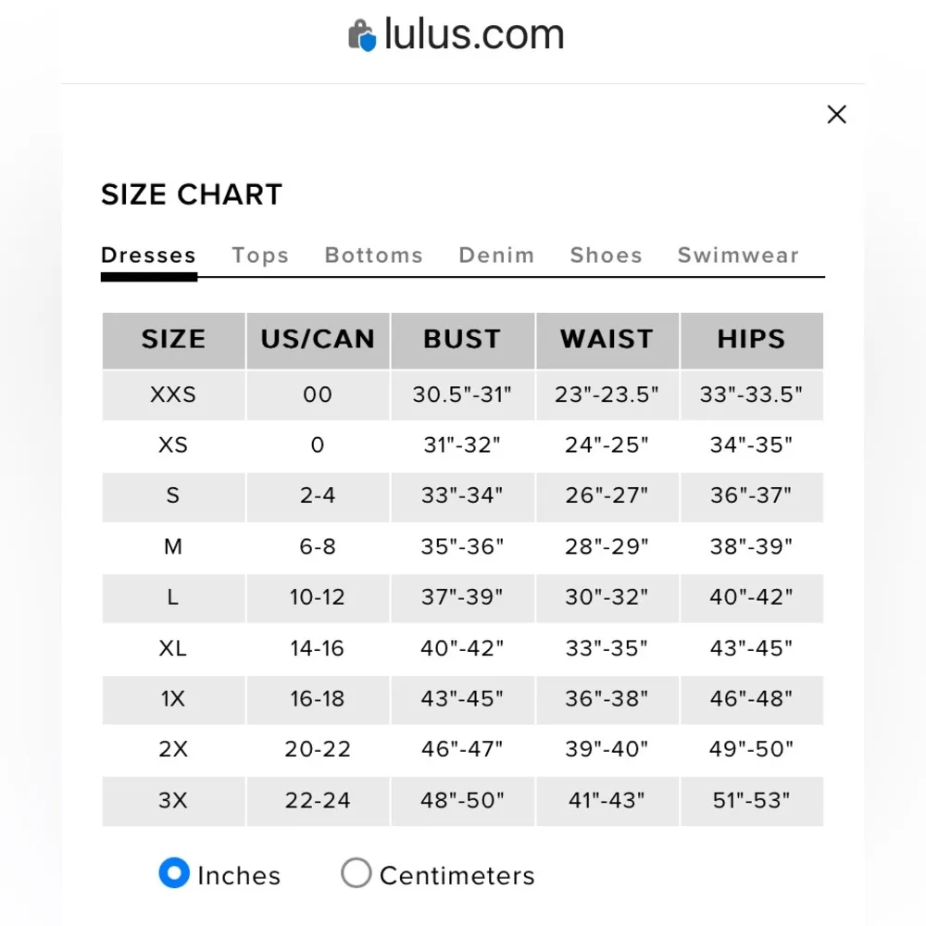
Task: Click the WAIST column header
Action: coord(607,340)
